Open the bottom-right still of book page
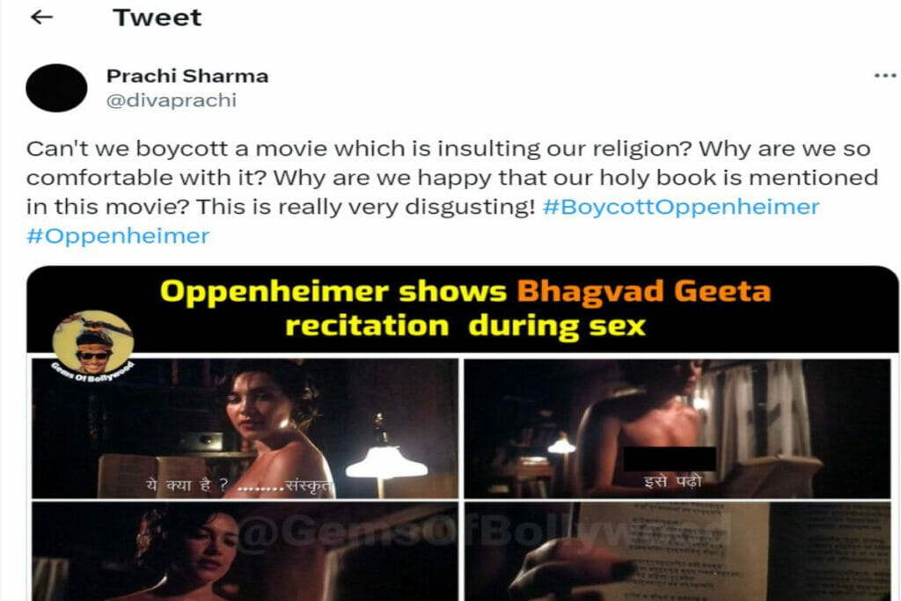The width and height of the screenshot is (901, 601). (677, 551)
